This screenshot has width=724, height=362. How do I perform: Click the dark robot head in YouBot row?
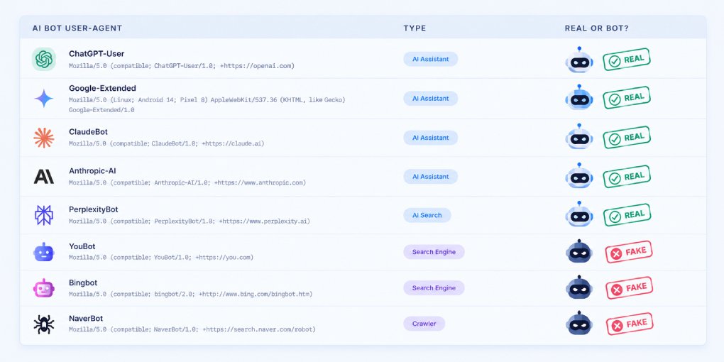[579, 252]
